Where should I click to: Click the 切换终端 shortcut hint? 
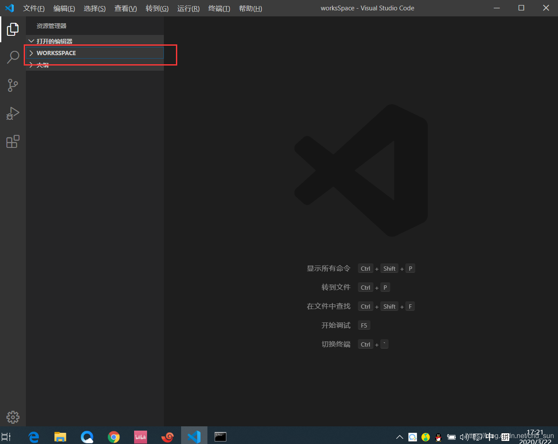[x=336, y=344]
